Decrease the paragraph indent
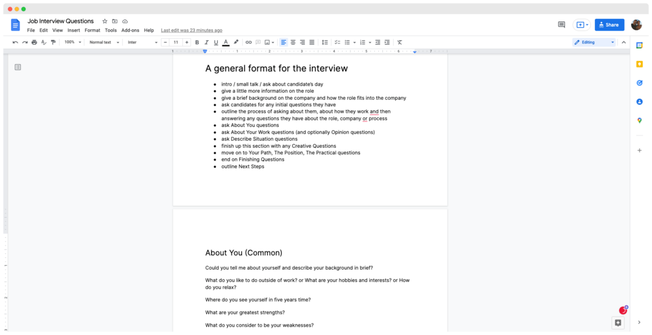652x335 pixels. 378,42
